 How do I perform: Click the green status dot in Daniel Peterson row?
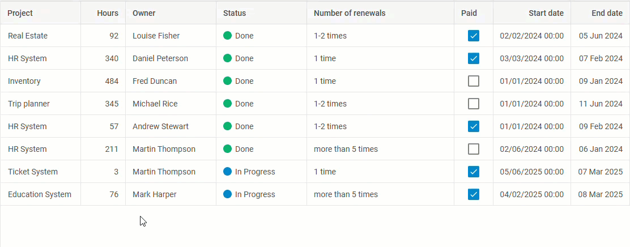(x=228, y=58)
